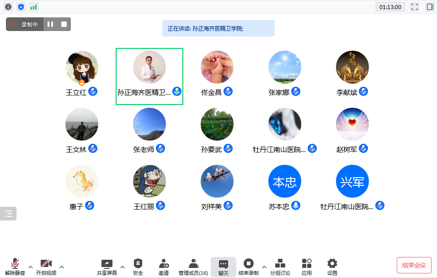This screenshot has width=437, height=278.
Task: Open the meeting info icon
Action: click(x=8, y=7)
